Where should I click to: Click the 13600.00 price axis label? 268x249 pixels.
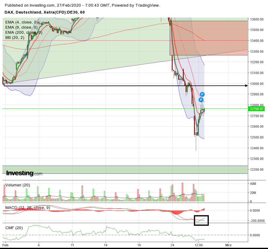click(x=257, y=19)
